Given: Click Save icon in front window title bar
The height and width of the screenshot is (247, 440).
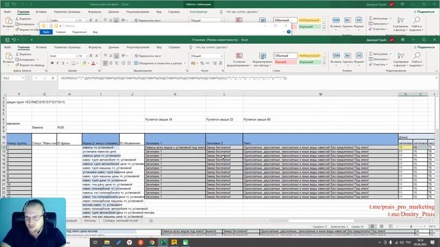Looking at the screenshot, I should click(8, 40).
